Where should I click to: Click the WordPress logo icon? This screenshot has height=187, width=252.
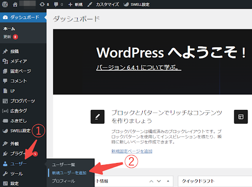(x=5, y=4)
